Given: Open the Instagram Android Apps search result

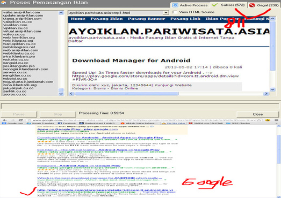Looking at the screenshot, I should [79, 166].
